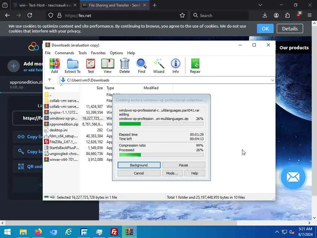Open WinRAR Help menu
317x238 pixels.
click(131, 53)
